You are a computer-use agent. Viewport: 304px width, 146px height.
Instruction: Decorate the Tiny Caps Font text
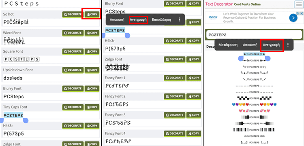(x=73, y=107)
